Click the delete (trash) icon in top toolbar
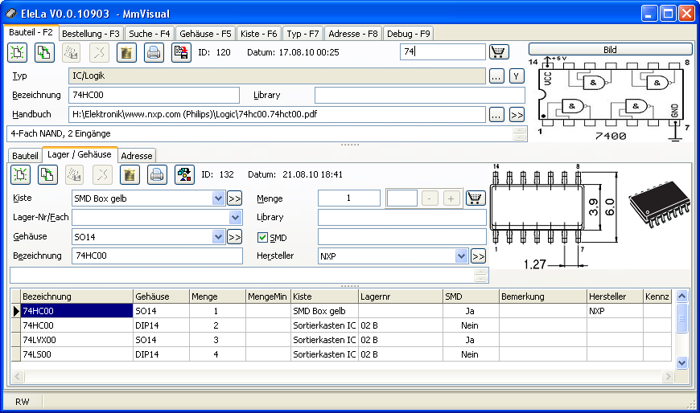 coord(126,53)
